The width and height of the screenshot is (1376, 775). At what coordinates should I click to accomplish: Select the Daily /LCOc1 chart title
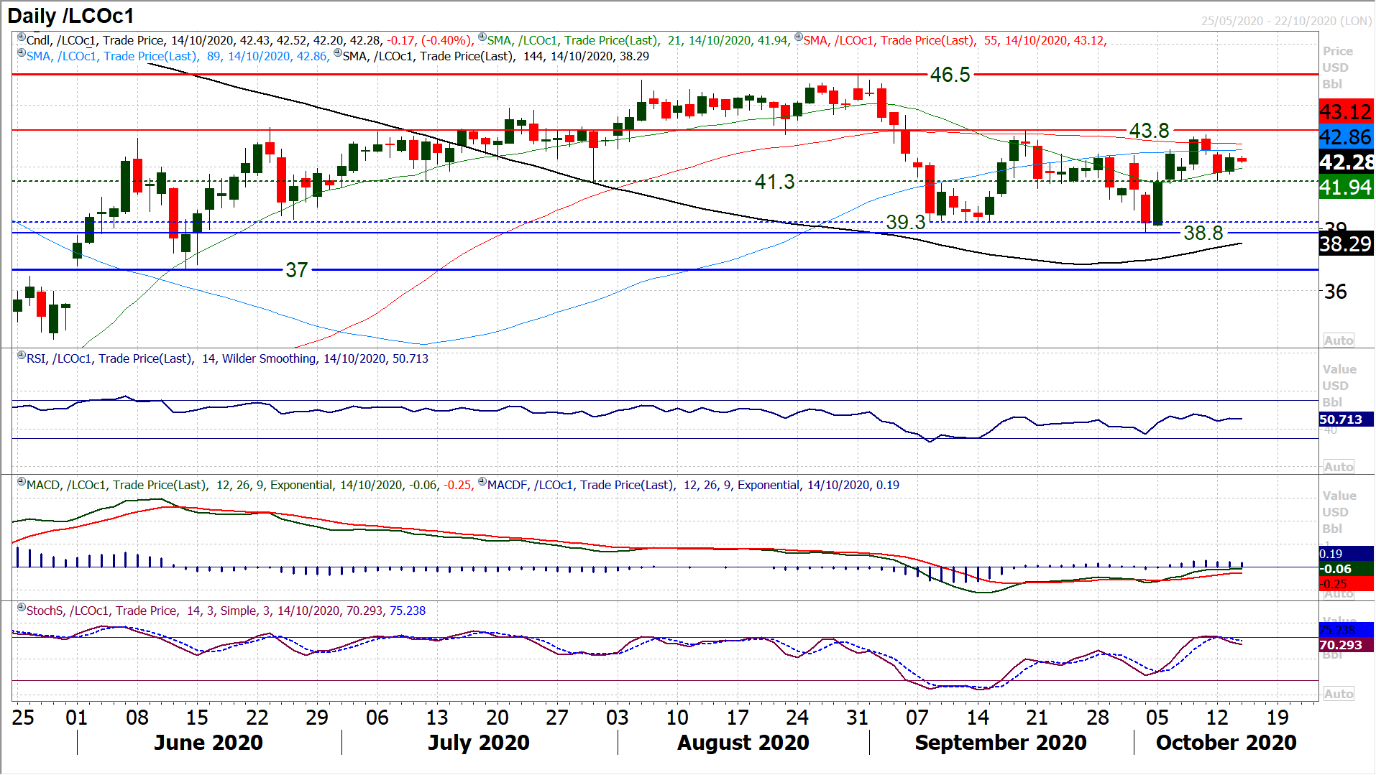(70, 16)
